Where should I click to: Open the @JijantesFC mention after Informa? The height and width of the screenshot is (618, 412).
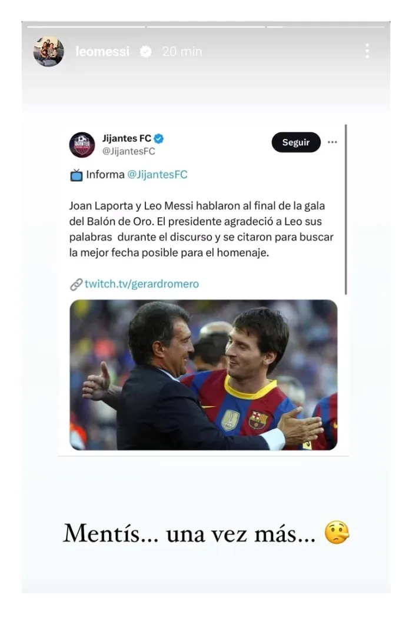(x=157, y=175)
